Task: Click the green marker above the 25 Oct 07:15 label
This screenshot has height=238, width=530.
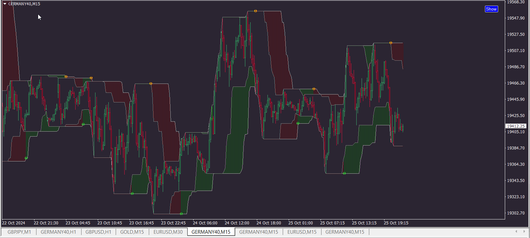Action: [344, 173]
